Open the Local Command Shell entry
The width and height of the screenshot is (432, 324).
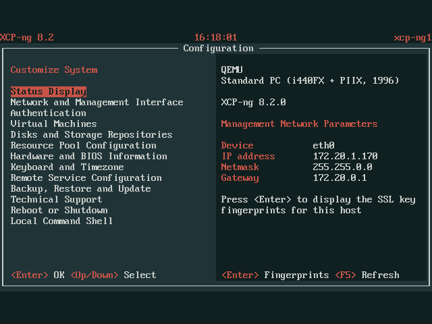(61, 221)
